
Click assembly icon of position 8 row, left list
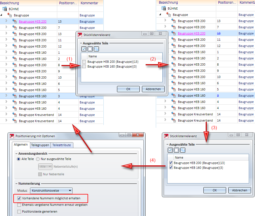point(15,65)
